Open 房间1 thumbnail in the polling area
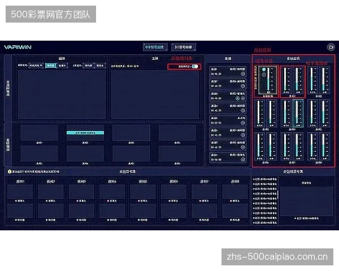 point(39,133)
